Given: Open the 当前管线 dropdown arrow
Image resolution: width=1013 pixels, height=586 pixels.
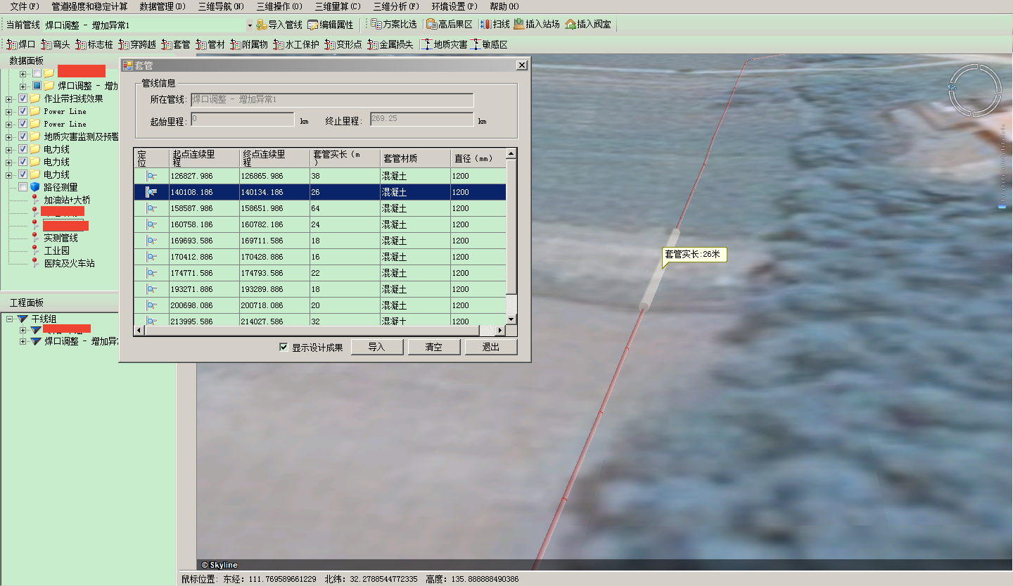Looking at the screenshot, I should (249, 25).
